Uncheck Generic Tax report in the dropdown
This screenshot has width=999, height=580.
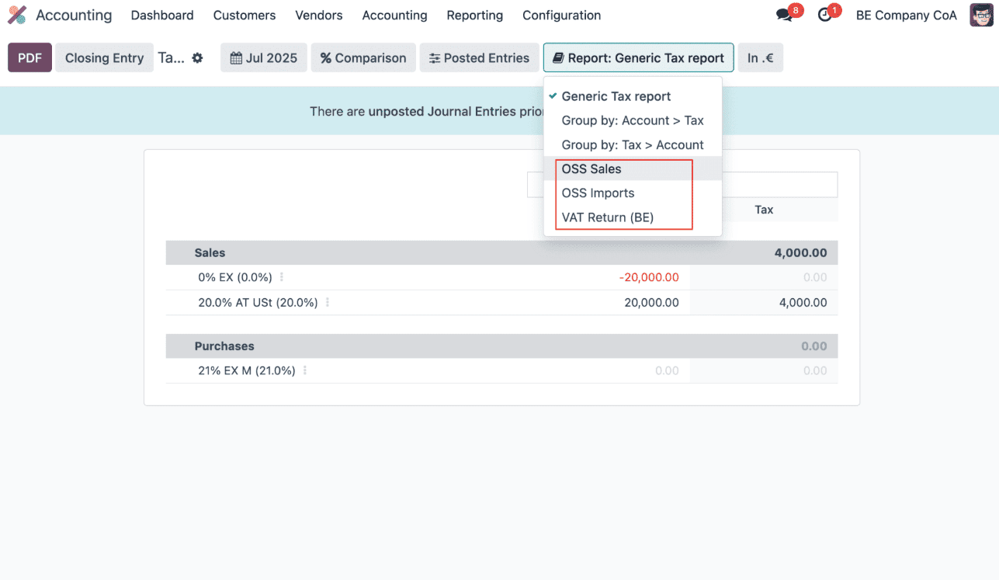(616, 96)
